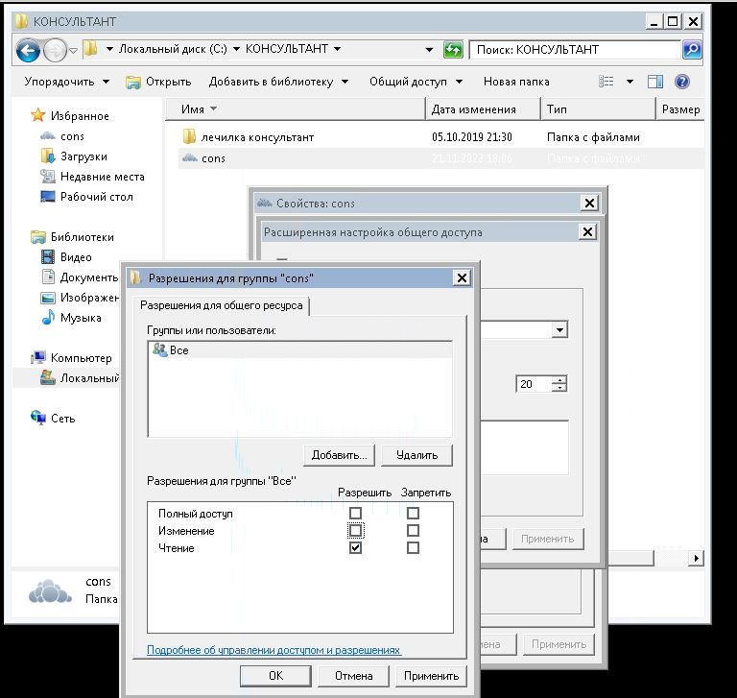Open access control help link
The height and width of the screenshot is (698, 737).
point(273,650)
